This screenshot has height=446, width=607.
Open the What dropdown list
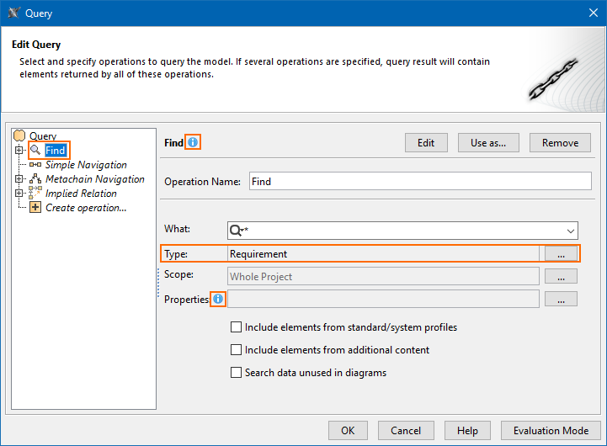(x=571, y=231)
